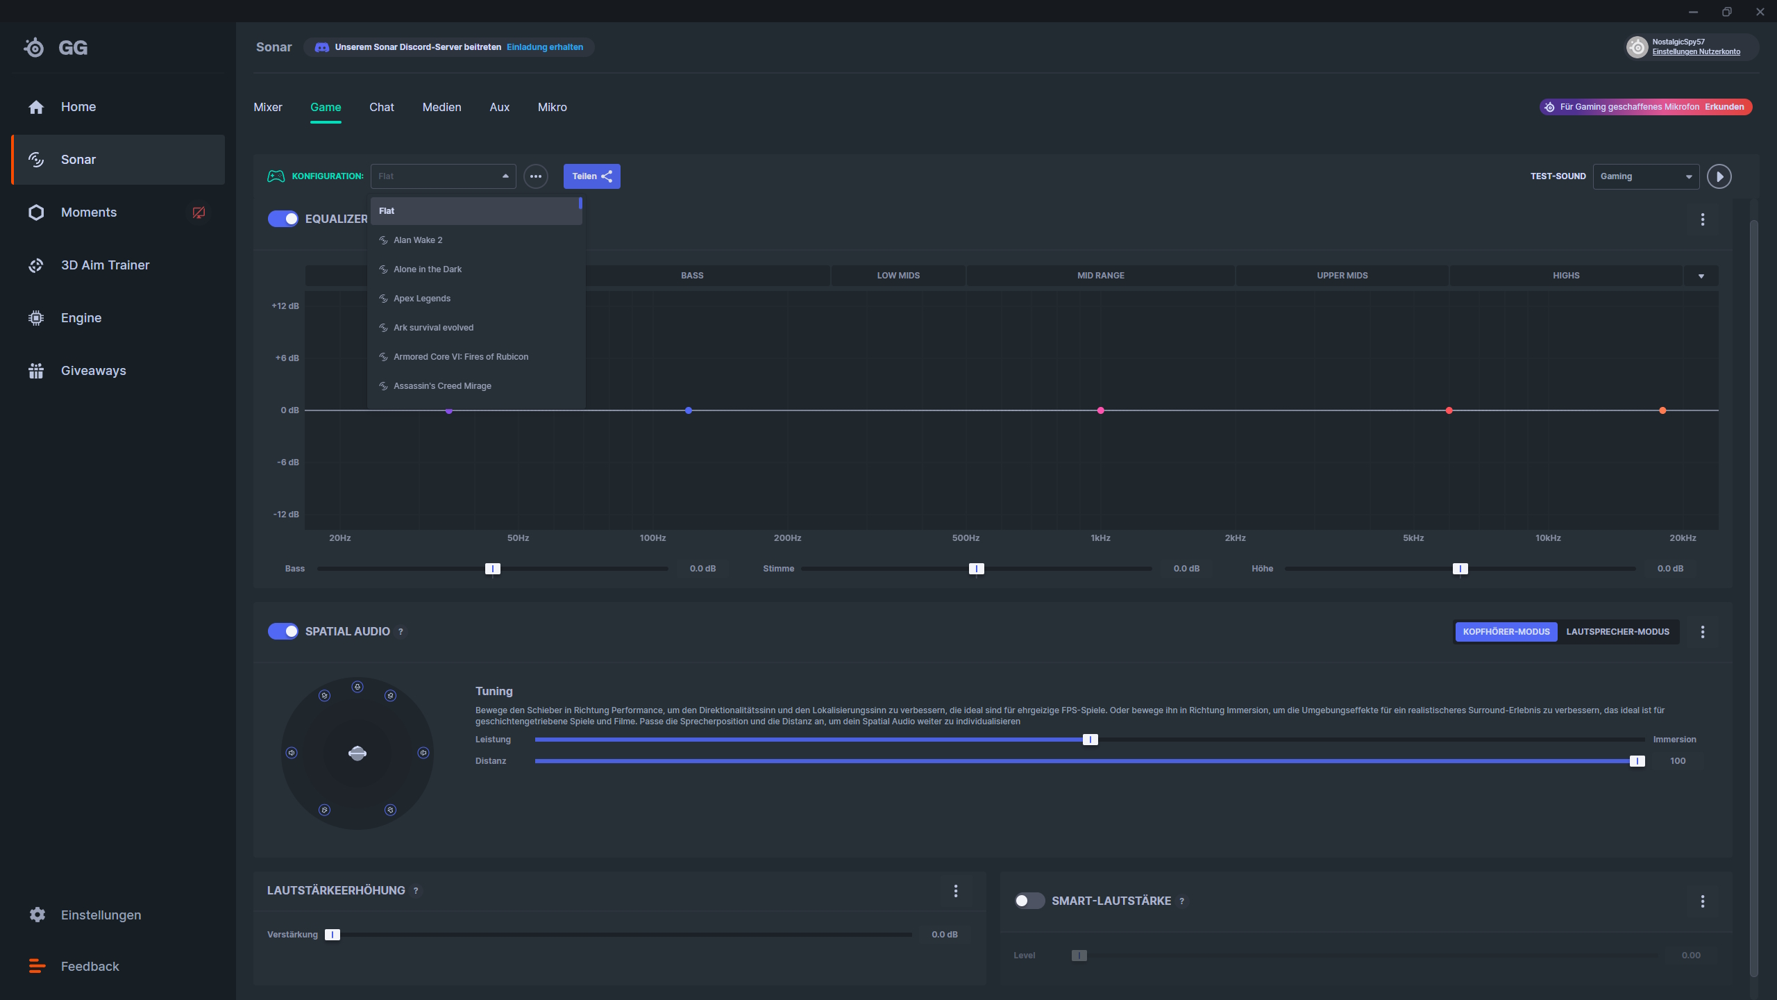Open Lautstärkeerhöhung three-dot menu

[955, 891]
